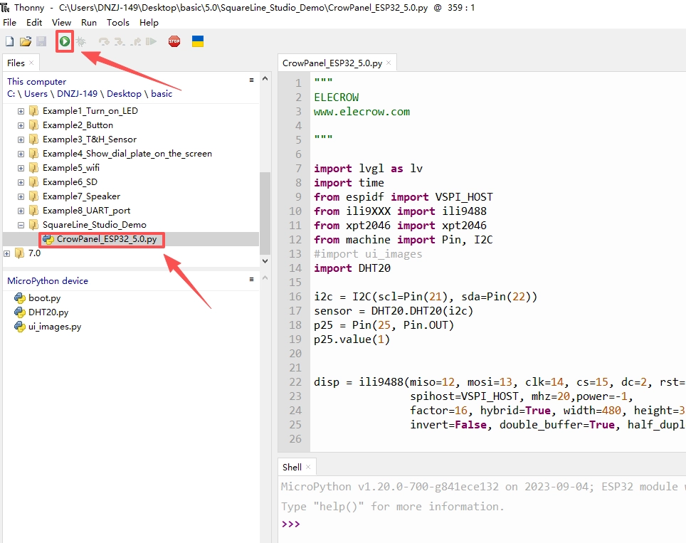Click the Open file folder icon
This screenshot has width=686, height=543.
(26, 41)
